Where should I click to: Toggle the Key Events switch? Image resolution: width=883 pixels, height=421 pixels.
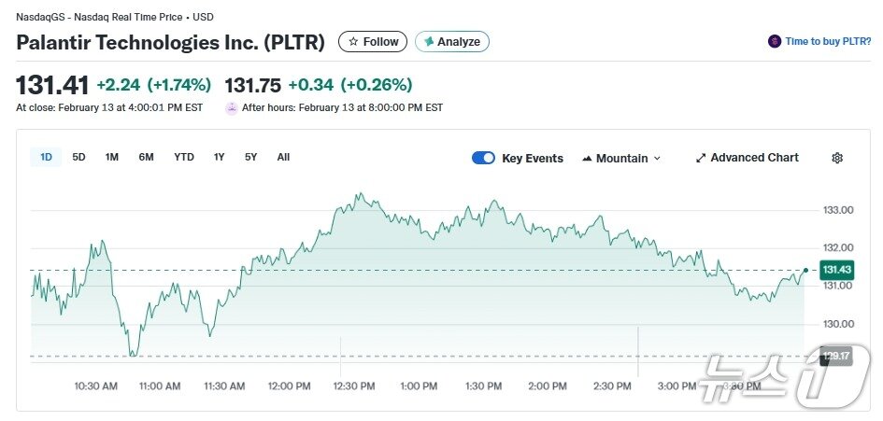pos(483,159)
